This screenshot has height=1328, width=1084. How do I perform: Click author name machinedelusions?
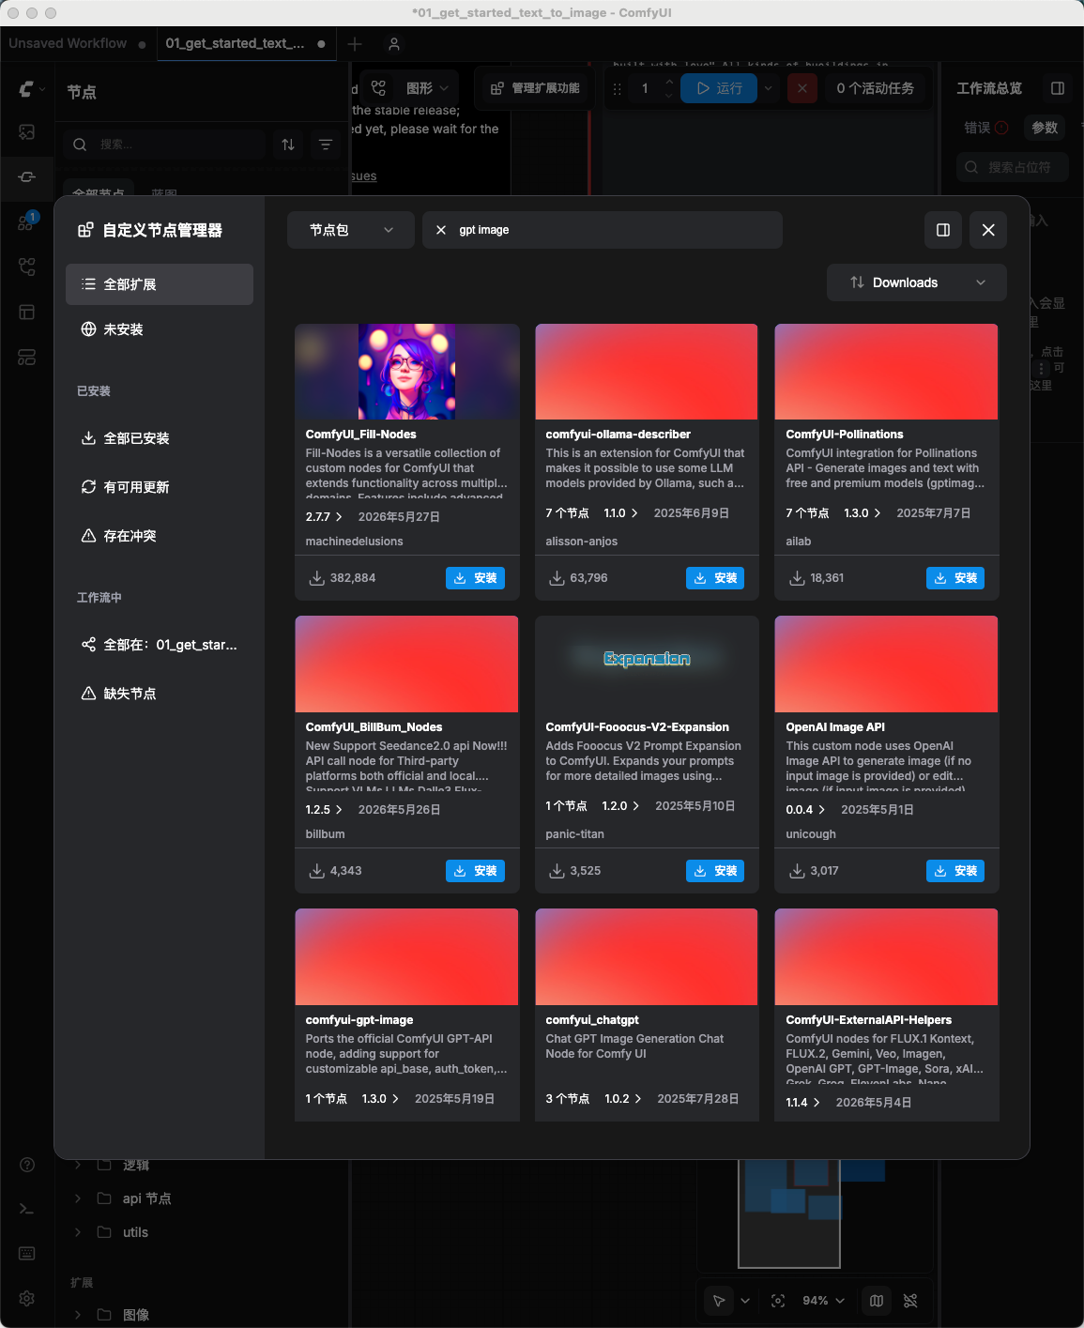point(354,542)
